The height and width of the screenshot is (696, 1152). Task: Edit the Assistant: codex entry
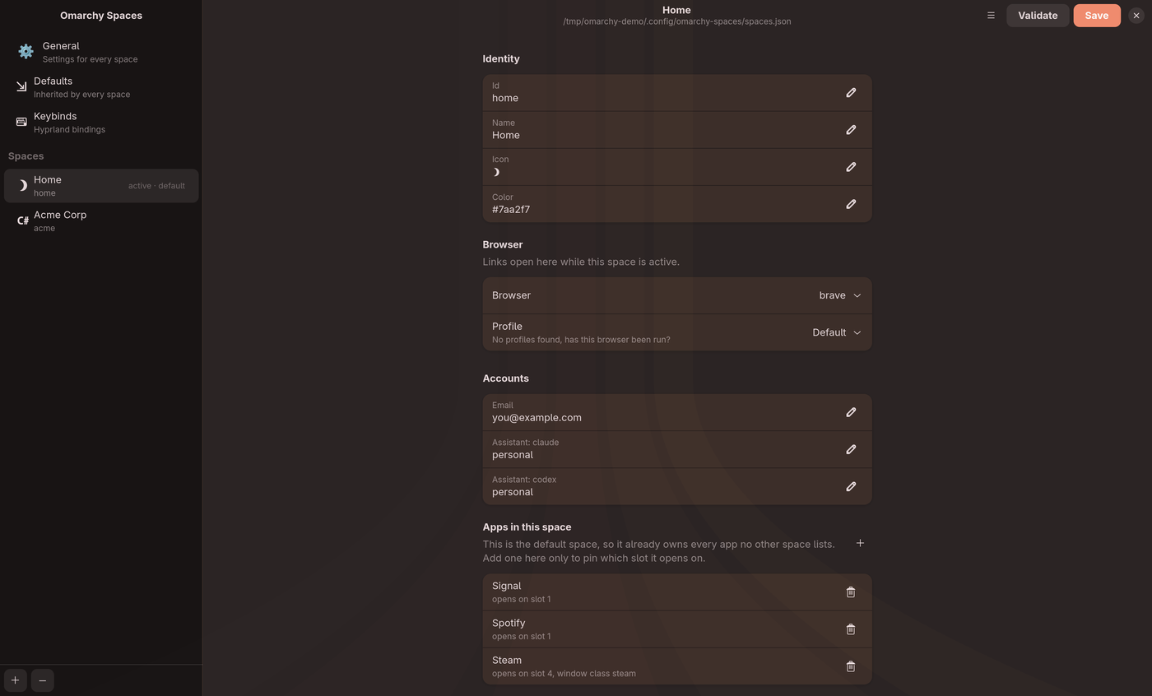click(851, 486)
